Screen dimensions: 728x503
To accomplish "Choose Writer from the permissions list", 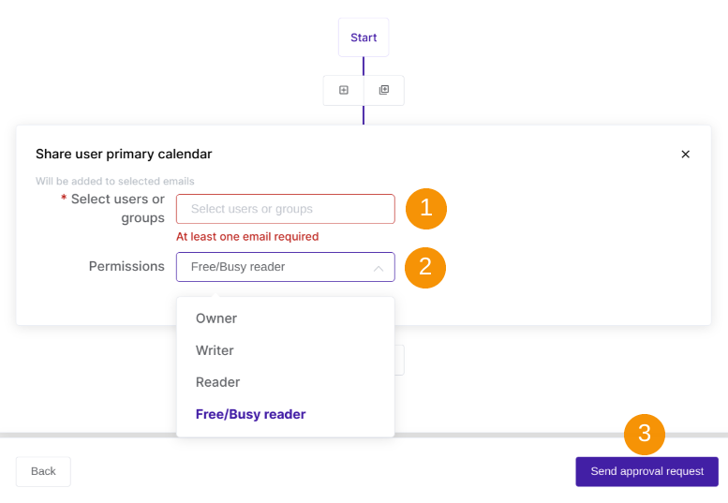I will coord(215,350).
